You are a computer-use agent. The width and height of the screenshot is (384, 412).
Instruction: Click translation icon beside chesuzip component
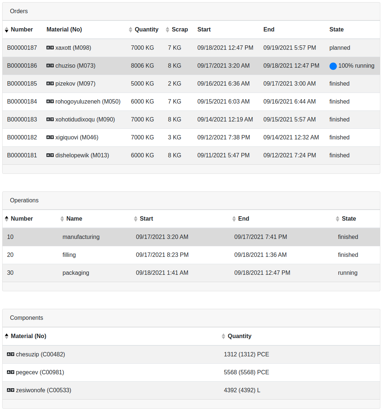pyautogui.click(x=11, y=355)
